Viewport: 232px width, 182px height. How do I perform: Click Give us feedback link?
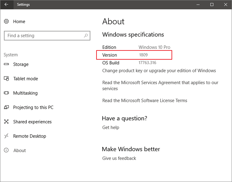[x=119, y=158]
